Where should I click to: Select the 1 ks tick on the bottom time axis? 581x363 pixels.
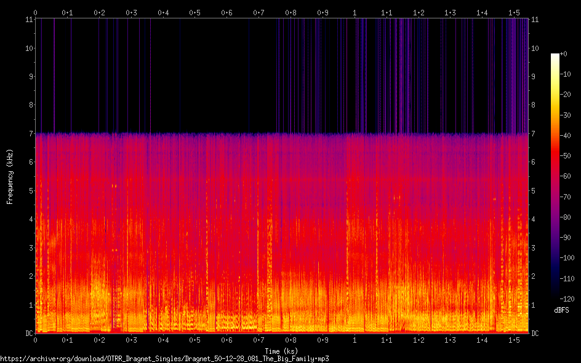click(355, 339)
